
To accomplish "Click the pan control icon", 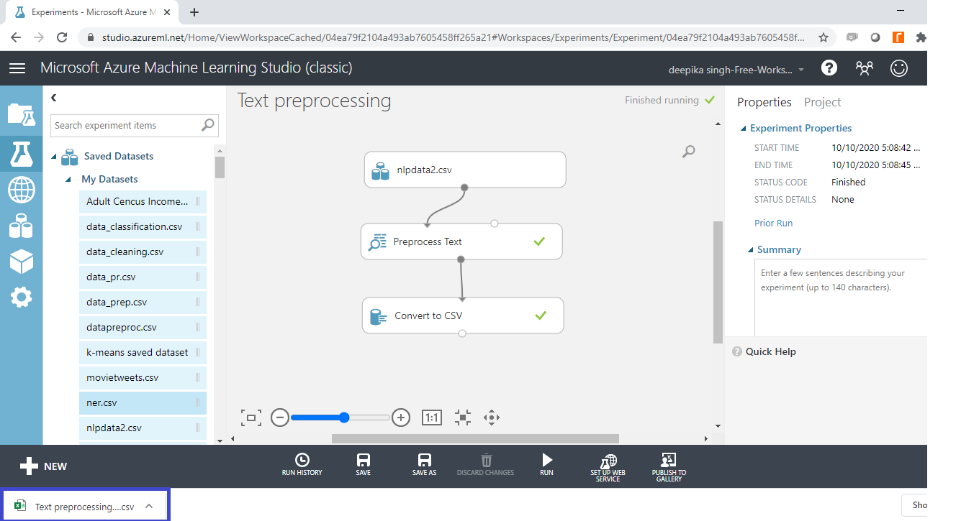I will click(x=492, y=418).
